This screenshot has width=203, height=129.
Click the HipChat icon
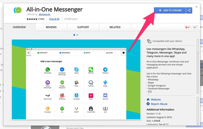click(x=91, y=82)
